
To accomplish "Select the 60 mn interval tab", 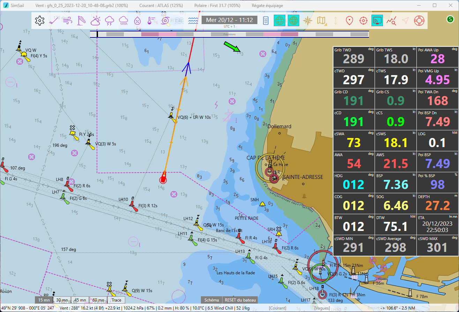I will [98, 300].
